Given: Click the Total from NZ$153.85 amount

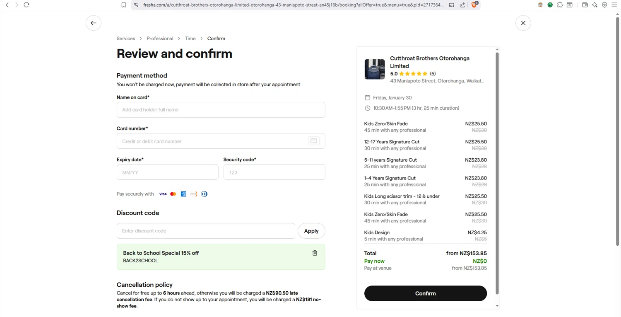Looking at the screenshot, I should tap(467, 253).
